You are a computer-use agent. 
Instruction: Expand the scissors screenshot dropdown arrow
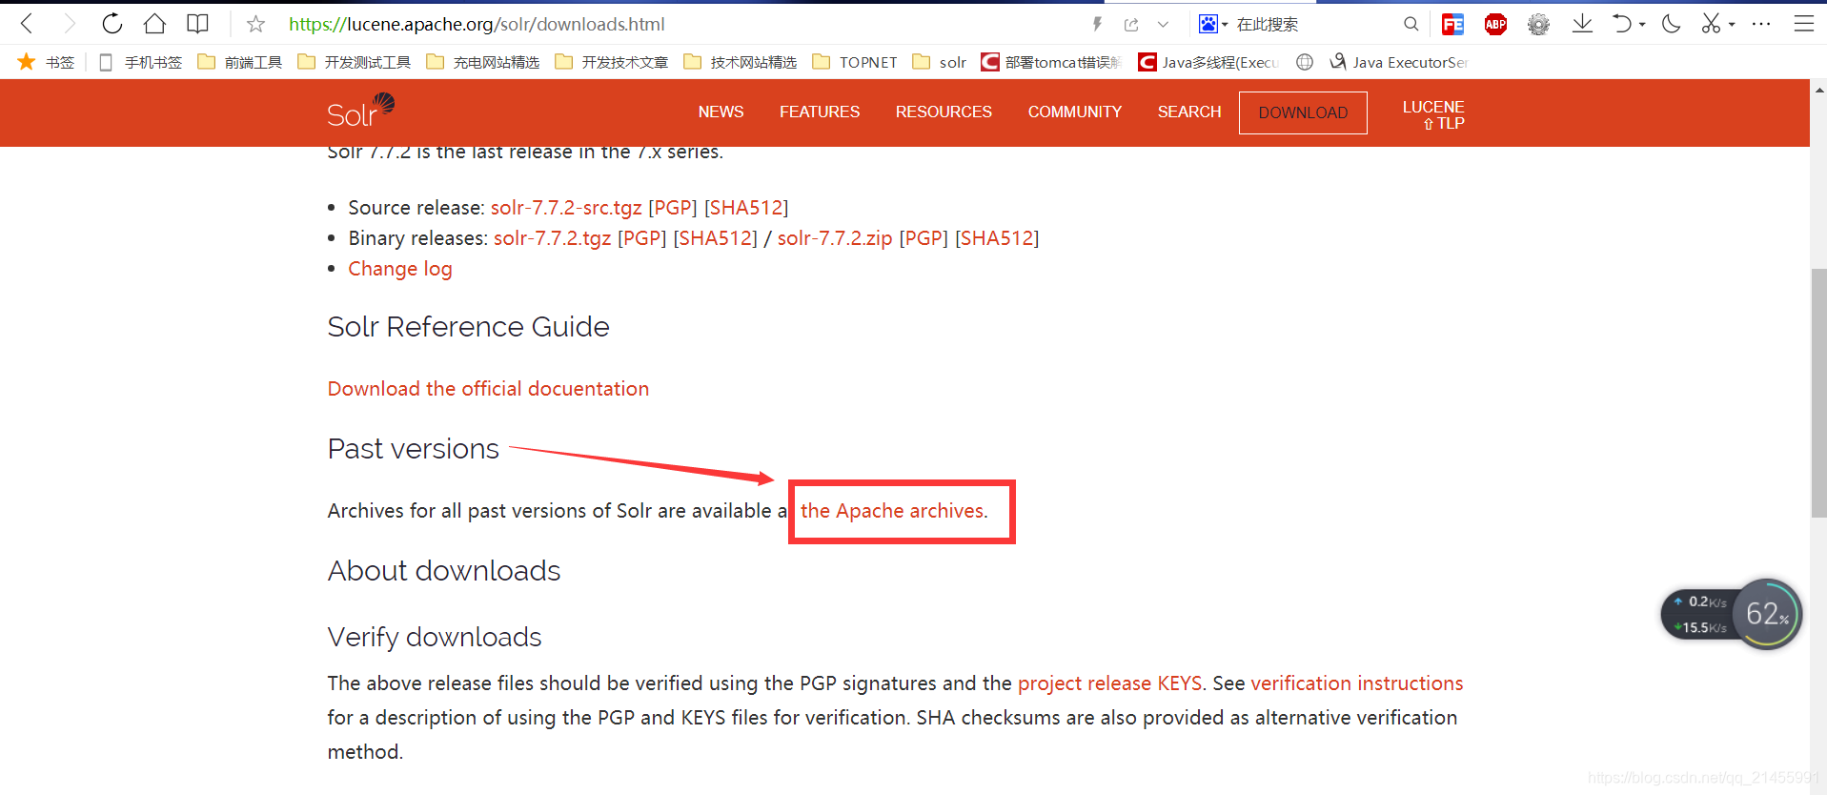1732,25
